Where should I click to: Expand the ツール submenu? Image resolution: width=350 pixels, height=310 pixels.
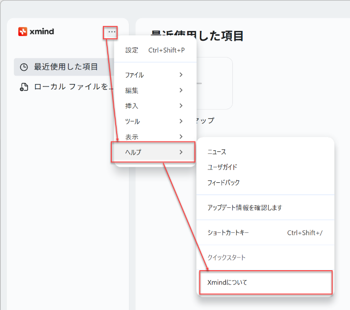[x=155, y=121]
